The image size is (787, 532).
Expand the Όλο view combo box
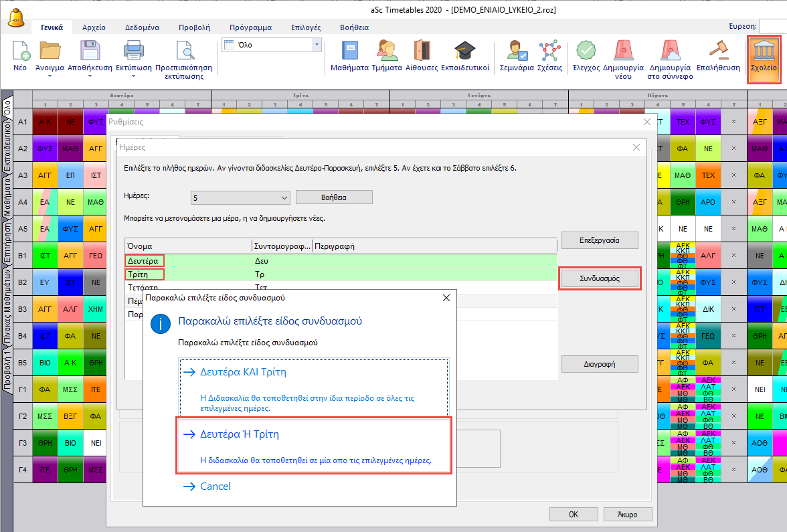pos(316,45)
